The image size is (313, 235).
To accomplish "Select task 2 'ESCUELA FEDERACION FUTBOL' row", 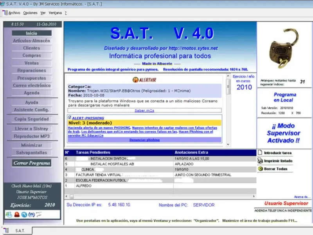I will pos(160,180).
